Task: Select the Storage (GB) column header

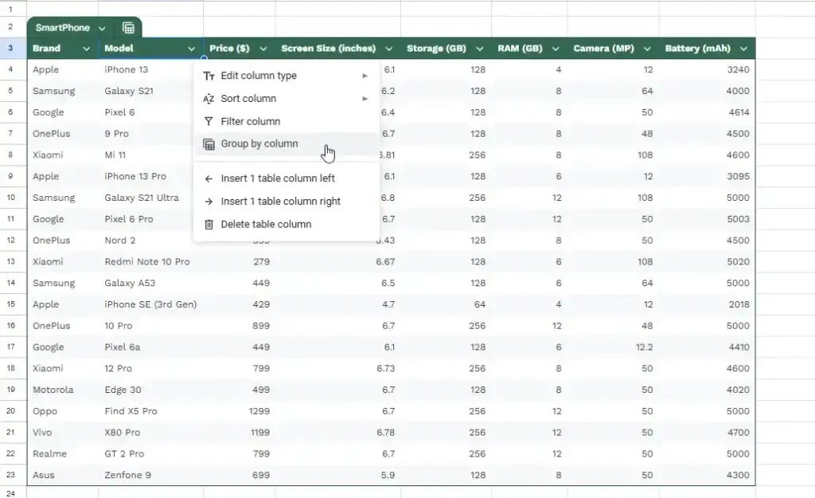Action: tap(446, 49)
